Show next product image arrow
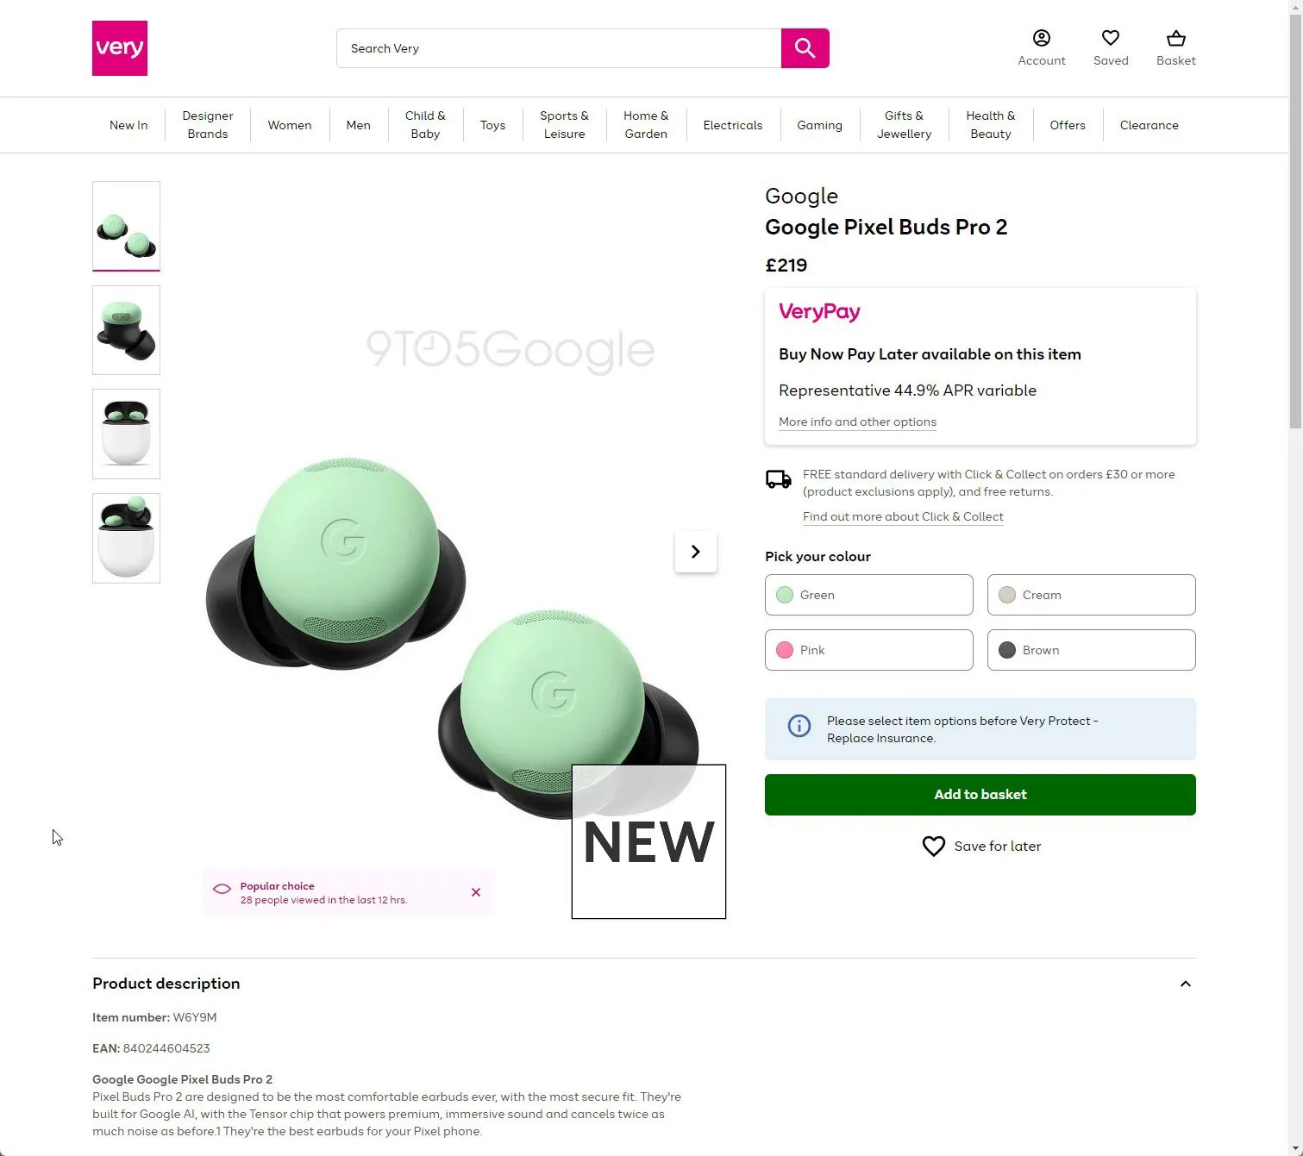The image size is (1303, 1156). (x=696, y=552)
